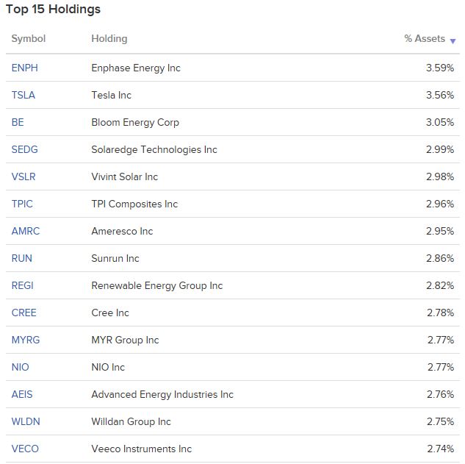Click the % Assets sort arrow icon
Screen dimensions: 465x464
pyautogui.click(x=453, y=41)
